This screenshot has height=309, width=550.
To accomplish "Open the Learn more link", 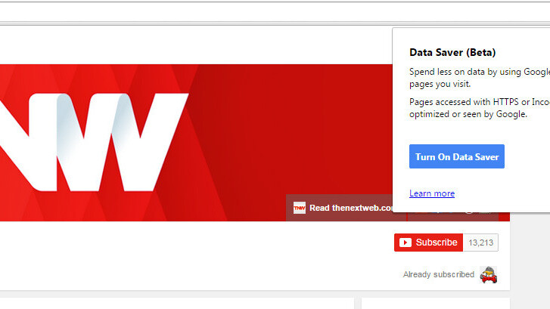I will point(432,193).
